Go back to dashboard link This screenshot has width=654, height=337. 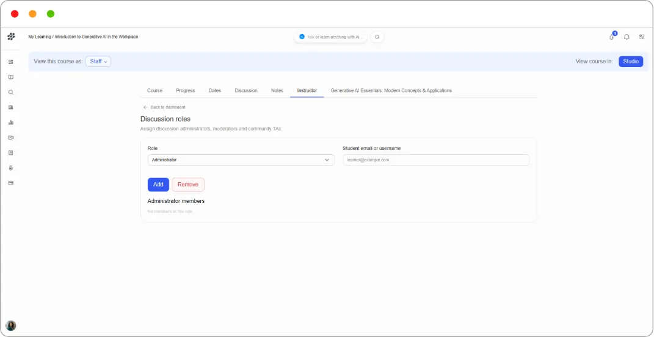pos(168,107)
